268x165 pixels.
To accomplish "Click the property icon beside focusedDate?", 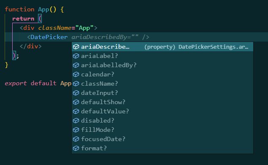I will click(x=76, y=139).
